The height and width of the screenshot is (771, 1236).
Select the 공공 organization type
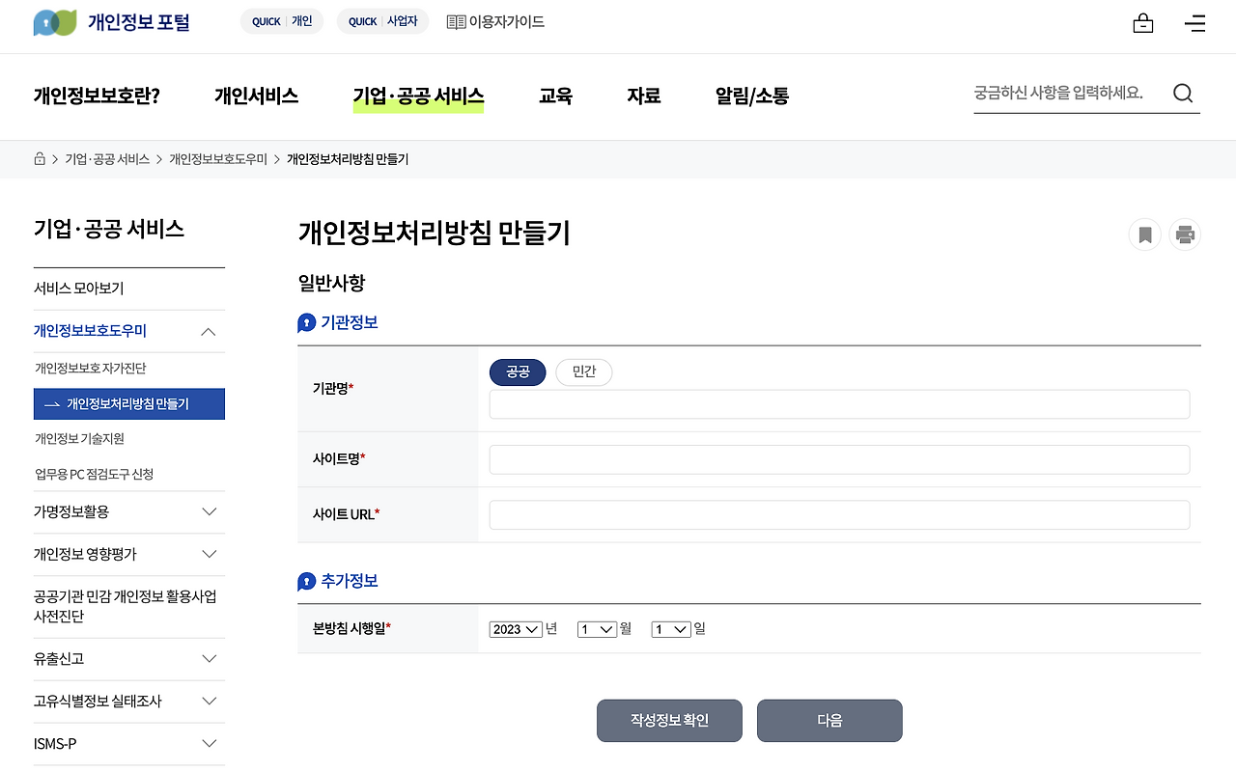(518, 372)
